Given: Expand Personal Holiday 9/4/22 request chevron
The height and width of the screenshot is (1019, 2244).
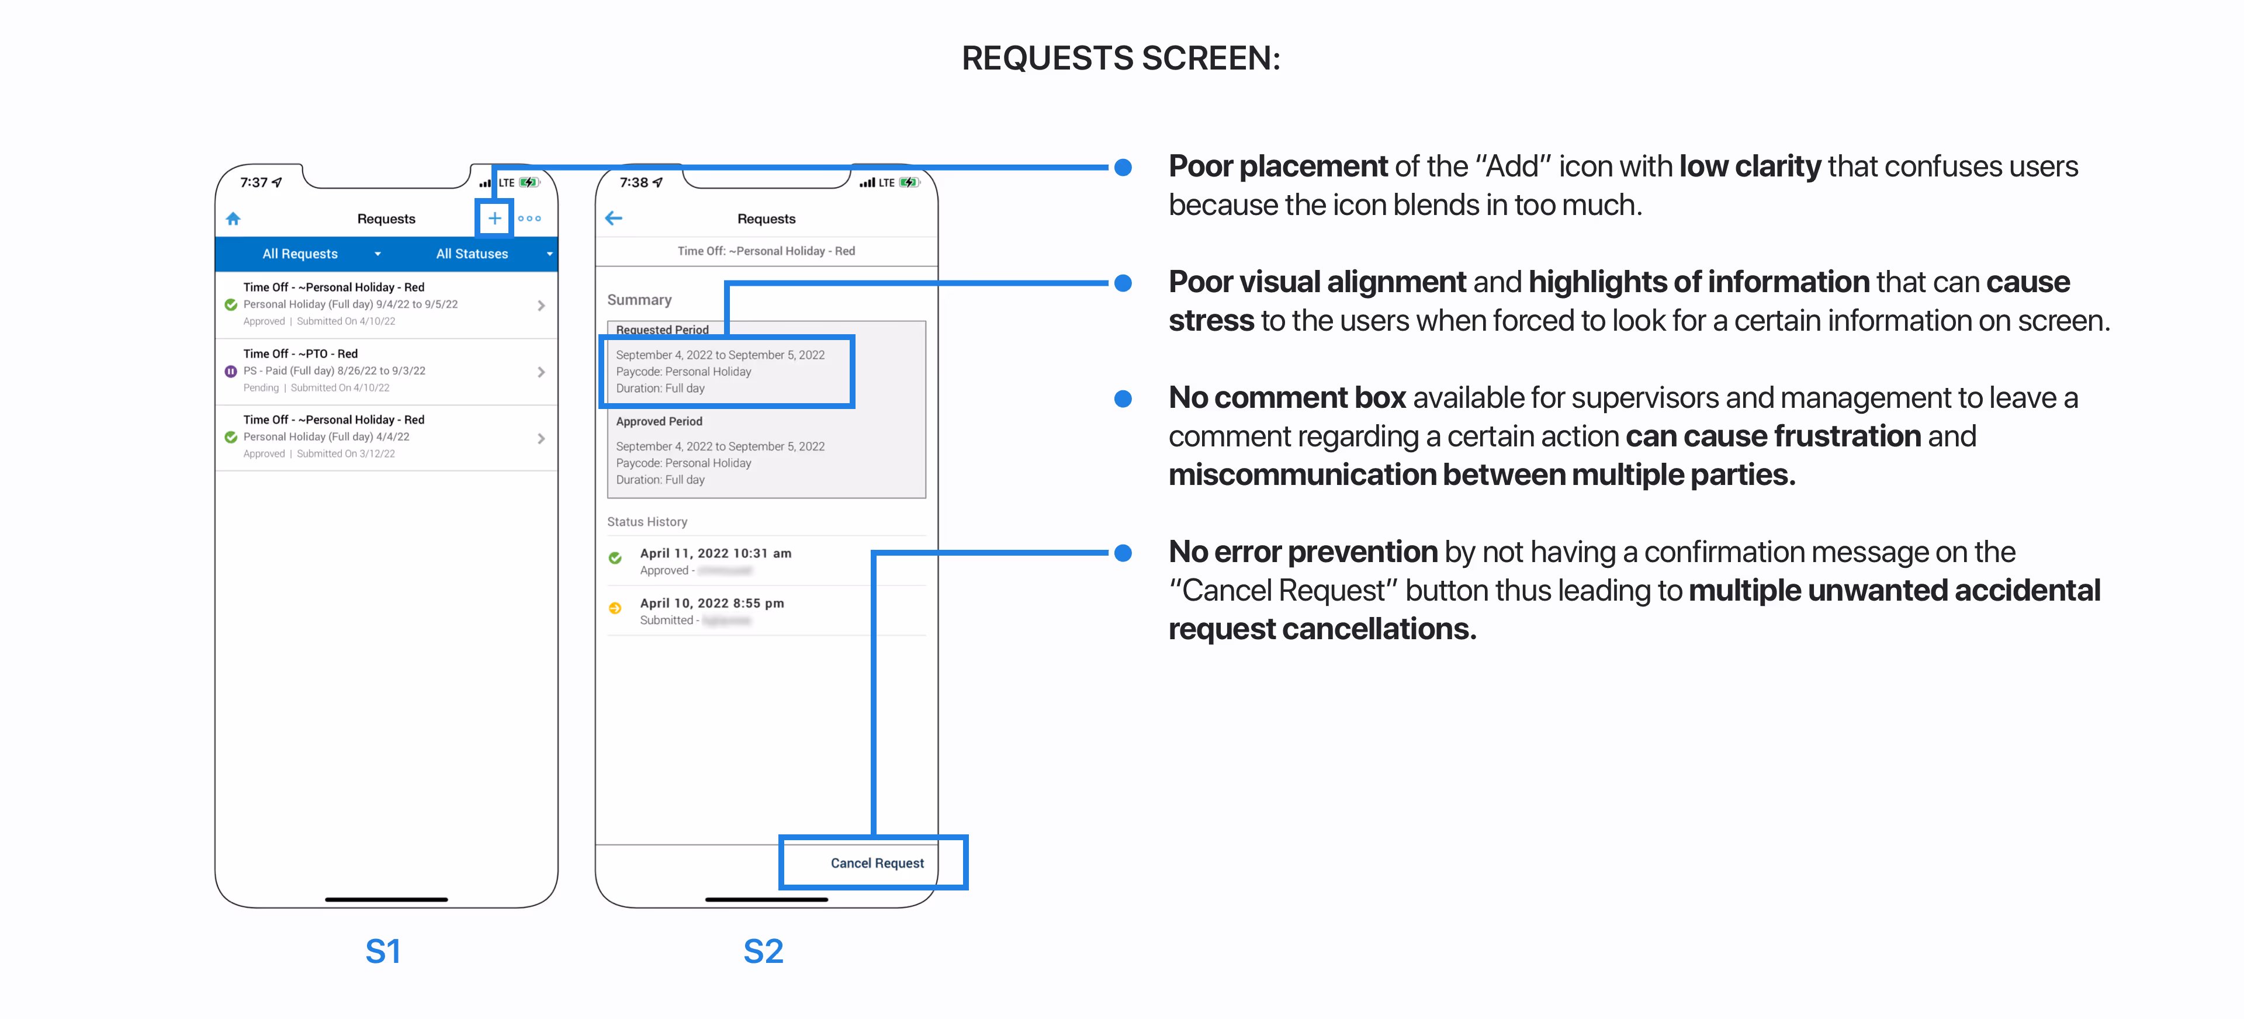Looking at the screenshot, I should click(x=541, y=306).
